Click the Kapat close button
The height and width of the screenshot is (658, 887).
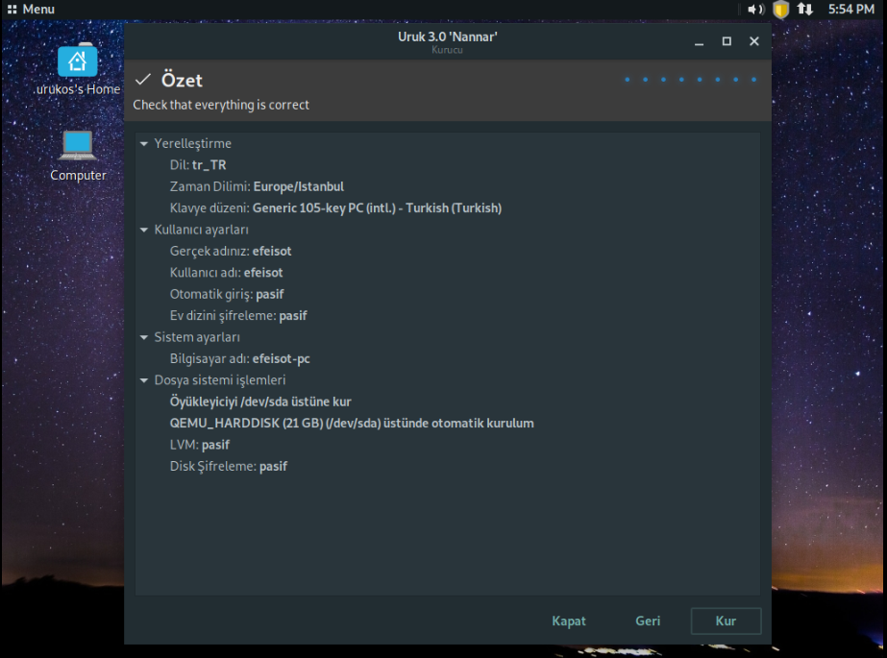tap(569, 621)
